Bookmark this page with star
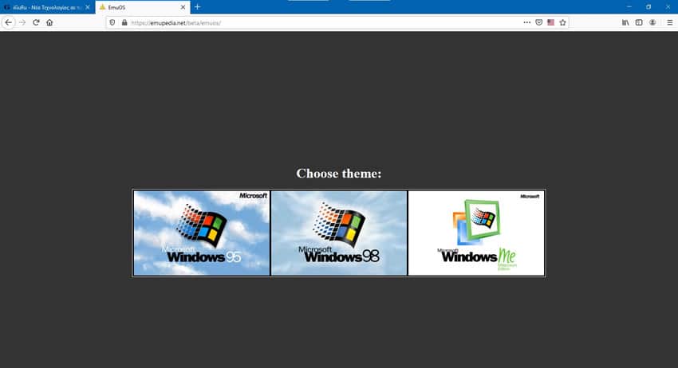 tap(562, 22)
